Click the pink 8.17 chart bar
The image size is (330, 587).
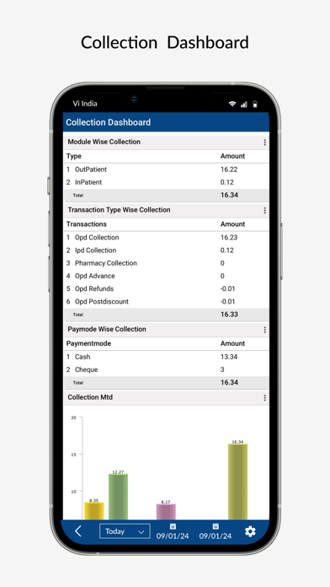coord(166,512)
